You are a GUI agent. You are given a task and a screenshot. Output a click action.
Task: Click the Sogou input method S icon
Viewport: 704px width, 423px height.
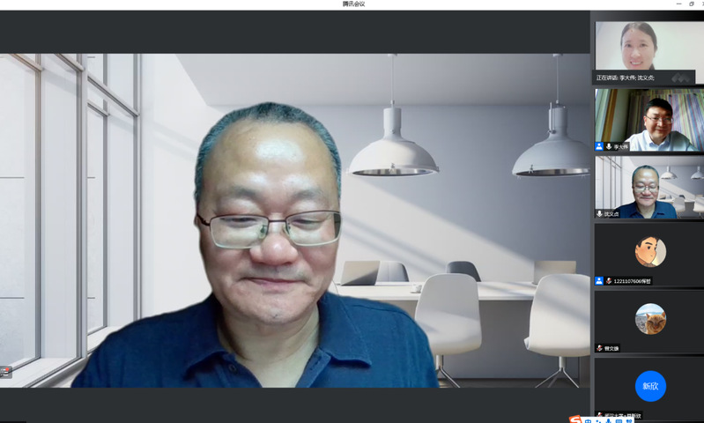pos(575,419)
